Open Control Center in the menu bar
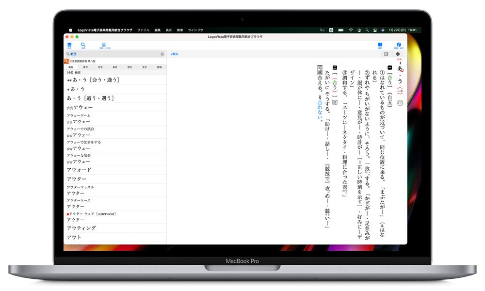The width and height of the screenshot is (485, 291). click(x=375, y=30)
